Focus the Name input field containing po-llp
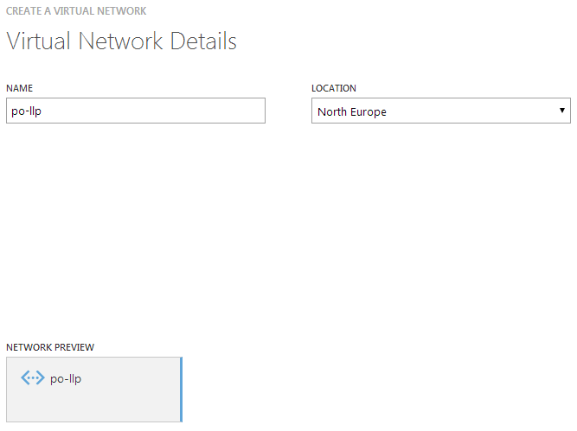 pos(136,111)
